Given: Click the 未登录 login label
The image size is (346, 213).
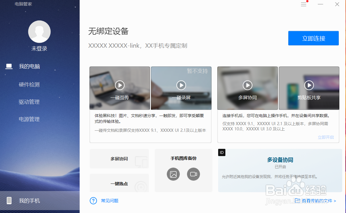Looking at the screenshot, I should click(39, 49).
